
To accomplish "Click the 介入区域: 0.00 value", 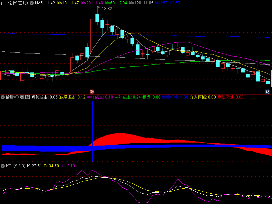I will 203,97.
